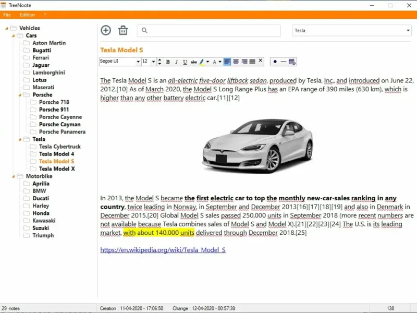
Task: Clear formatting with the X icon
Action: coord(261,61)
